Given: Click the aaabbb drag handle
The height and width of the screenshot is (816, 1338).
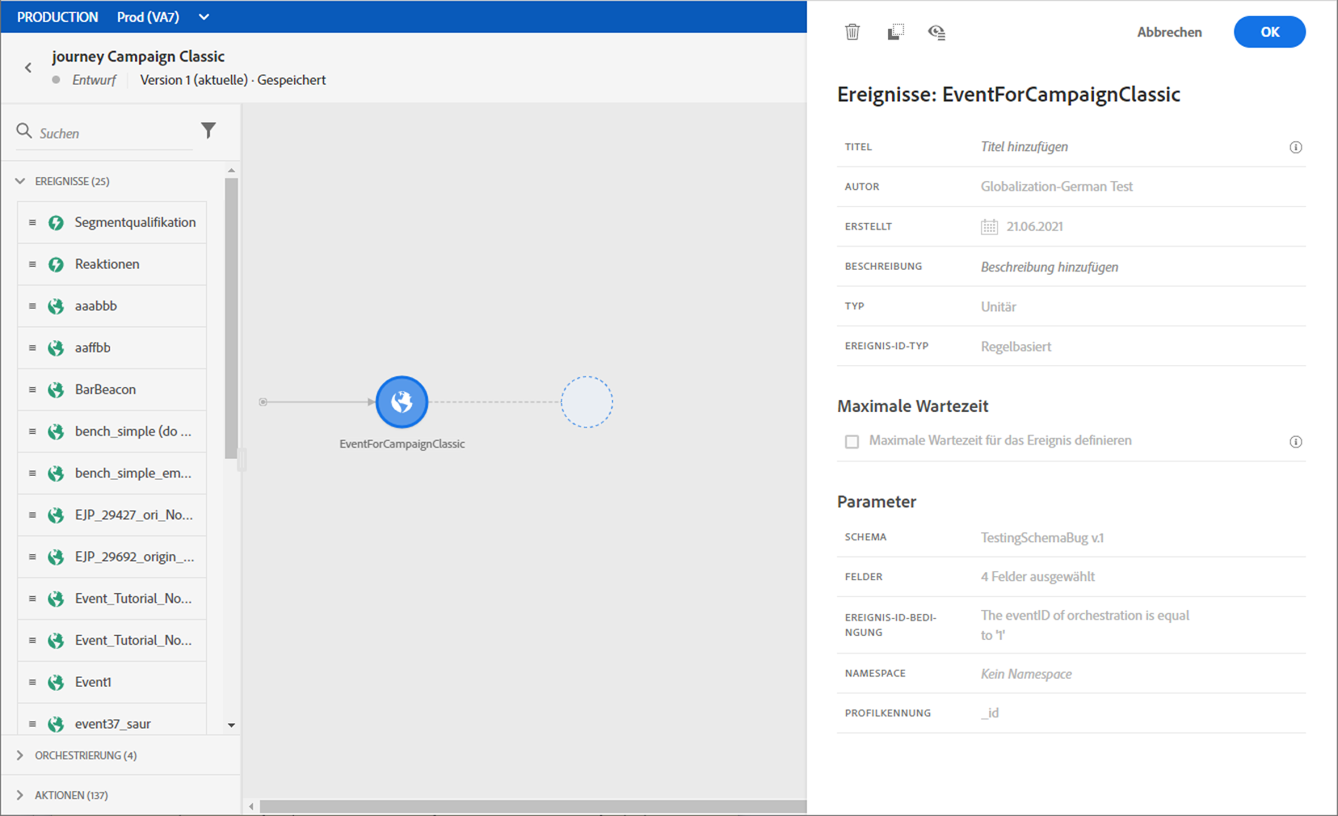Looking at the screenshot, I should click(x=32, y=306).
